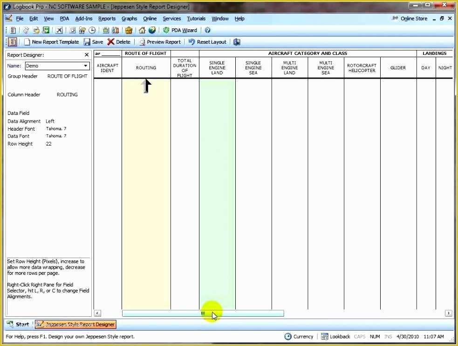This screenshot has height=346, width=458.
Task: Click the bar-chart icon left of the briefcase
Action: click(x=116, y=30)
